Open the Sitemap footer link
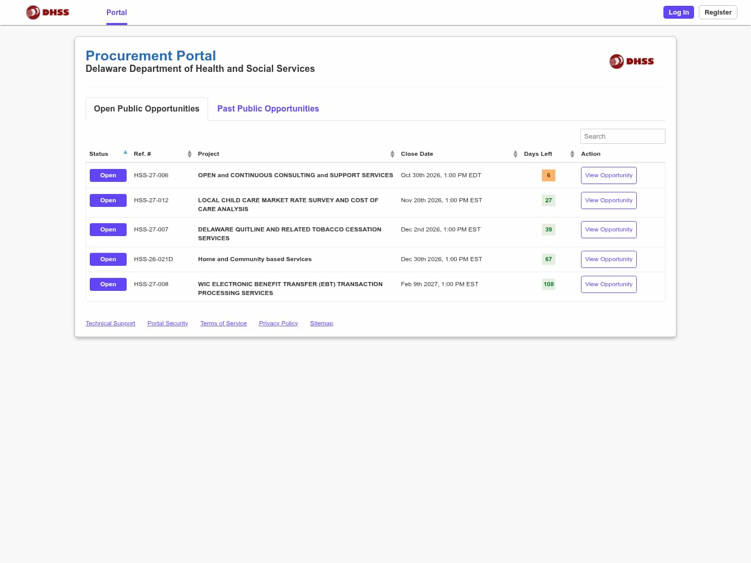Viewport: 751px width, 563px height. 322,323
